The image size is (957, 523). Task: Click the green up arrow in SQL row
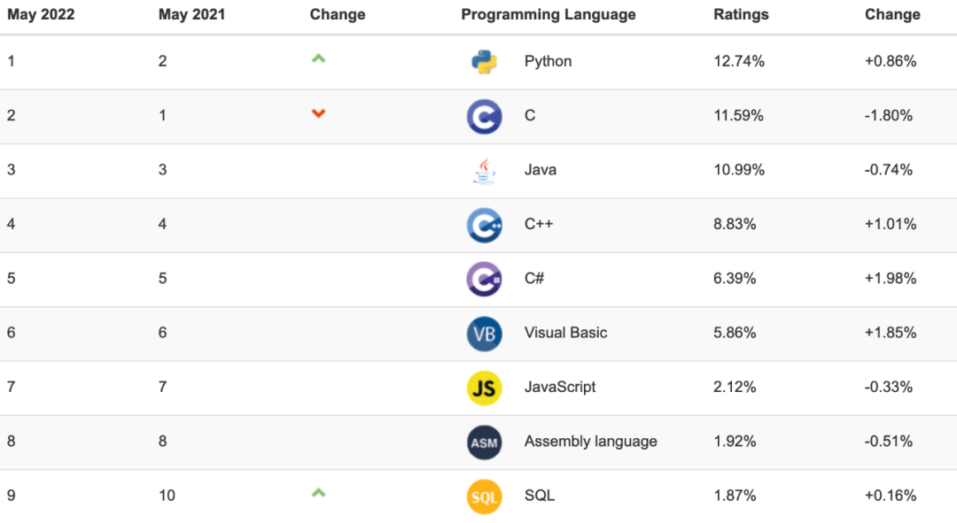pyautogui.click(x=319, y=493)
